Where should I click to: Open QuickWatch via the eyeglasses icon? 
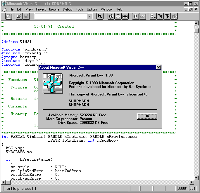(143, 16)
